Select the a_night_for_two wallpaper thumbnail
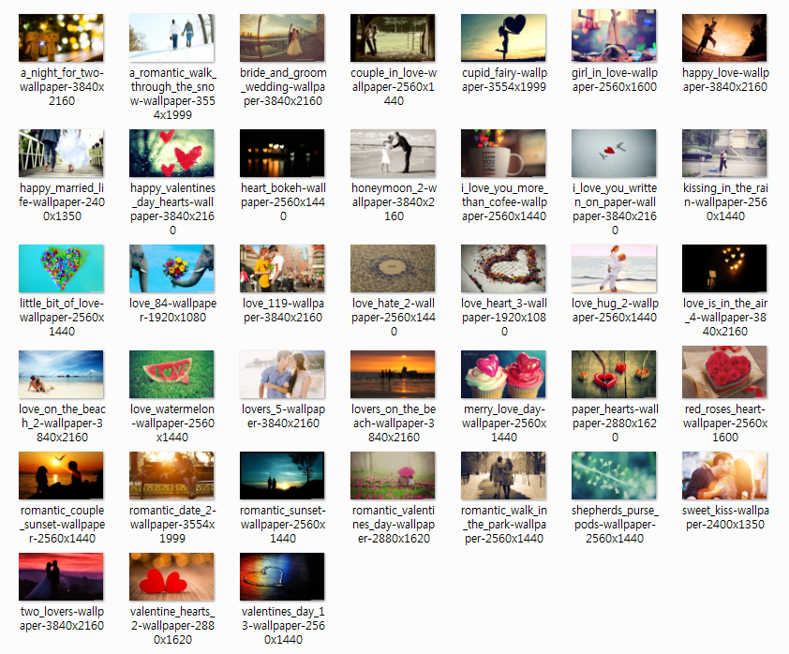Viewport: 789px width, 654px height. point(61,37)
